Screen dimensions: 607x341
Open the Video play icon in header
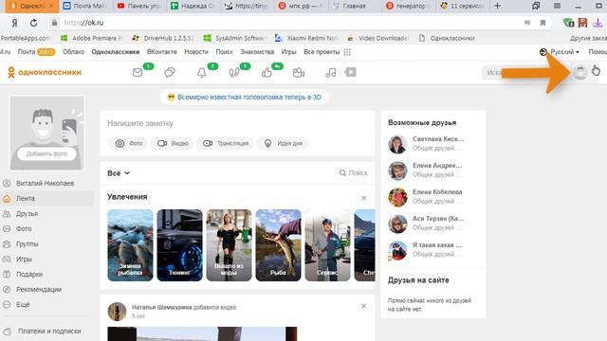(x=351, y=72)
